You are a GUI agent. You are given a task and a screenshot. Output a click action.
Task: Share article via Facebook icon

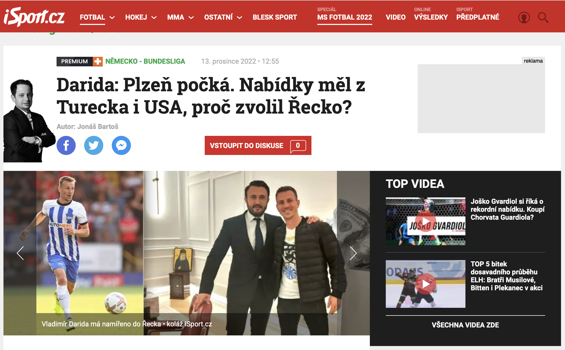66,145
